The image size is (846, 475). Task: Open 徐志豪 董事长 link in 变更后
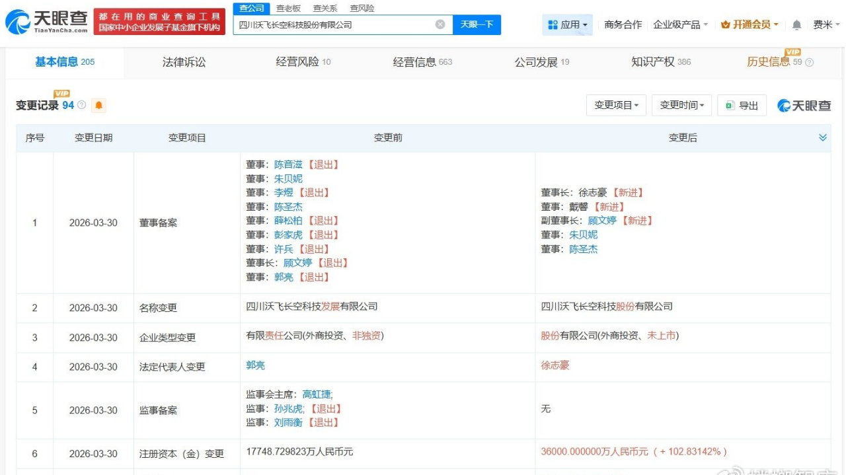point(592,192)
